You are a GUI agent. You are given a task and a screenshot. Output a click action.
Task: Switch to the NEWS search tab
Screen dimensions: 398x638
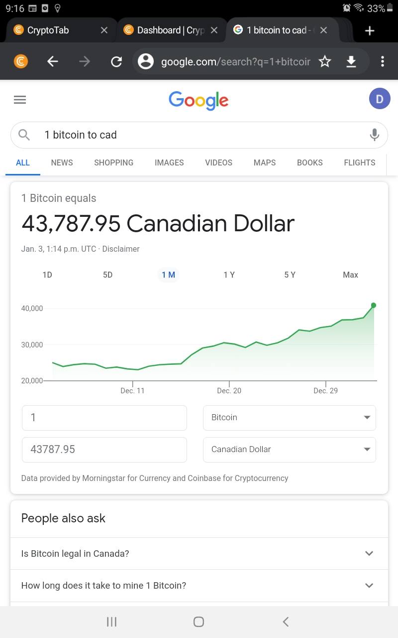(62, 162)
